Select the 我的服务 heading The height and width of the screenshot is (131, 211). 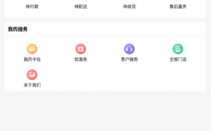(x=18, y=29)
